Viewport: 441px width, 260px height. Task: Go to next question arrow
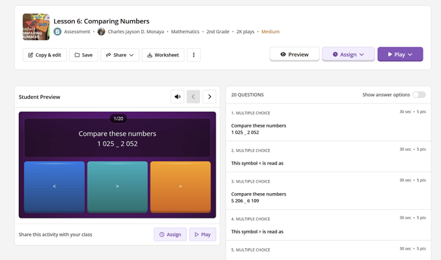209,97
